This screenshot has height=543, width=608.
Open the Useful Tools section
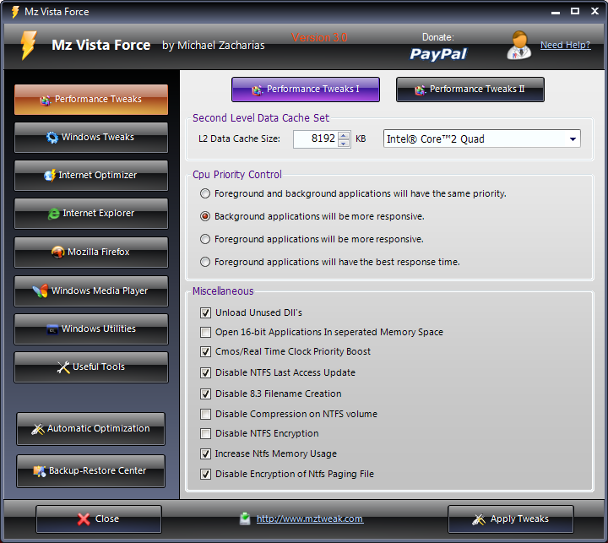click(91, 367)
